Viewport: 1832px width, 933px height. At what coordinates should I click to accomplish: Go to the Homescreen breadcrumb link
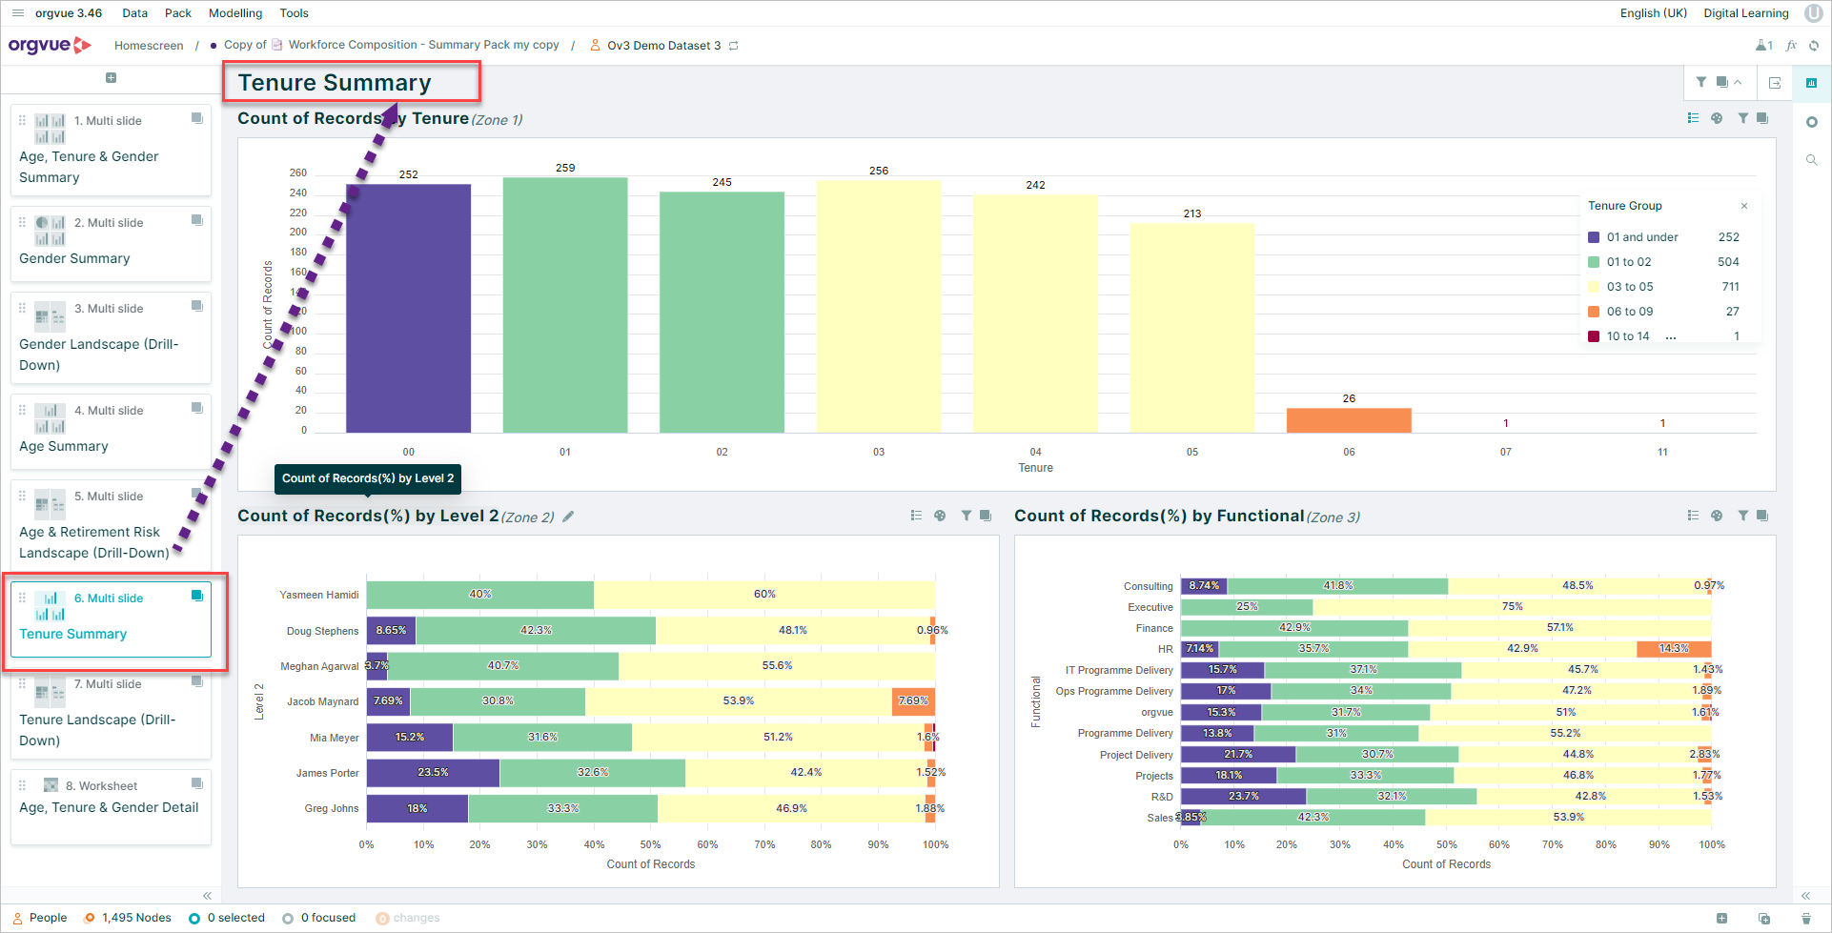click(x=149, y=46)
